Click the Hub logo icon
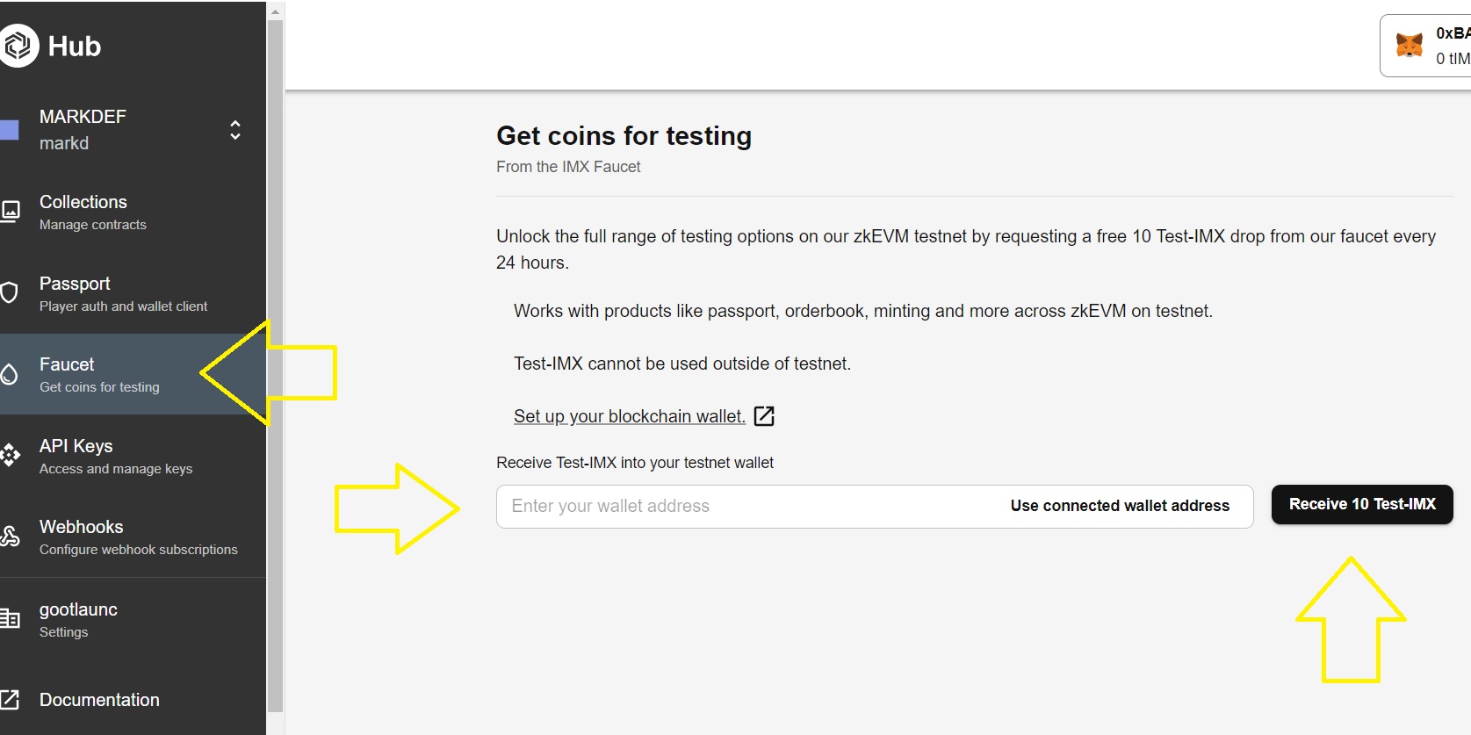1471x735 pixels. 18,46
